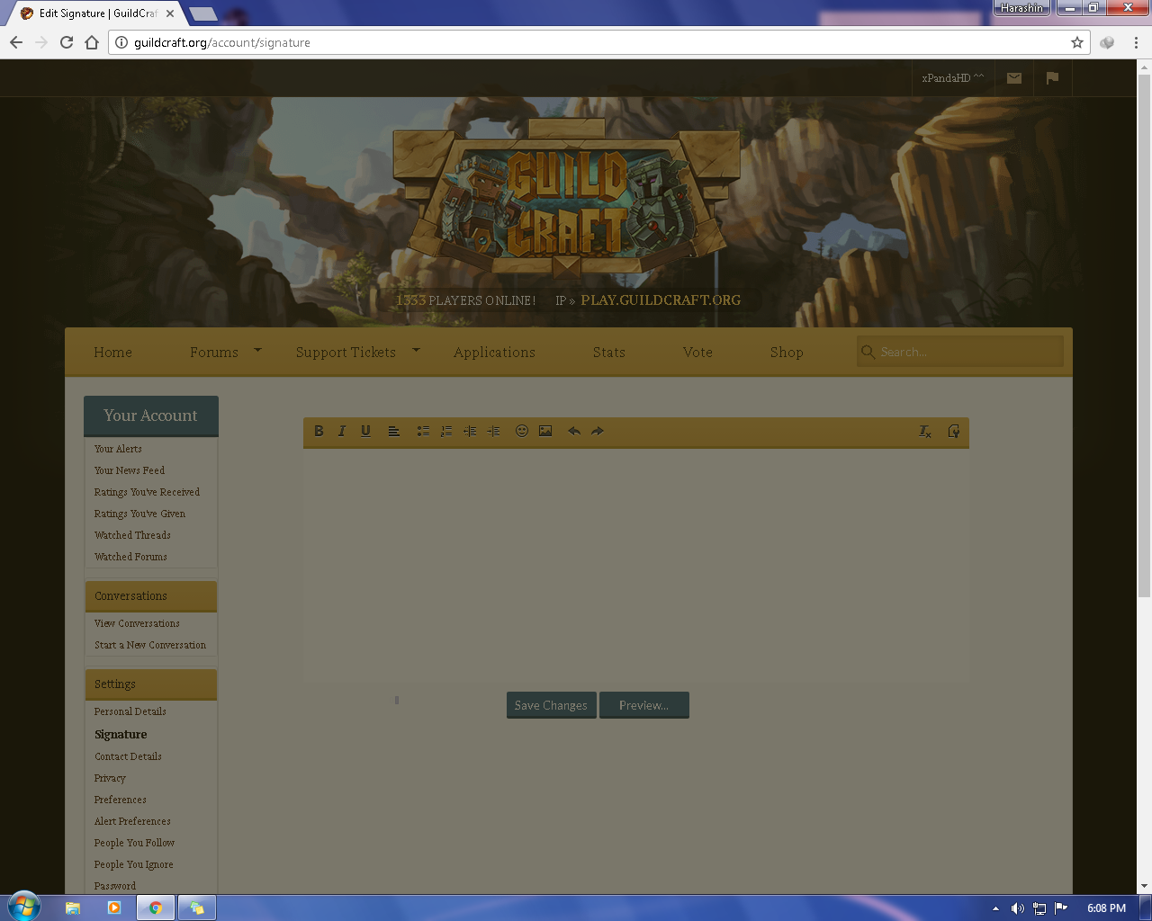1152x921 pixels.
Task: Open the Vote navigation tab
Action: coord(697,353)
